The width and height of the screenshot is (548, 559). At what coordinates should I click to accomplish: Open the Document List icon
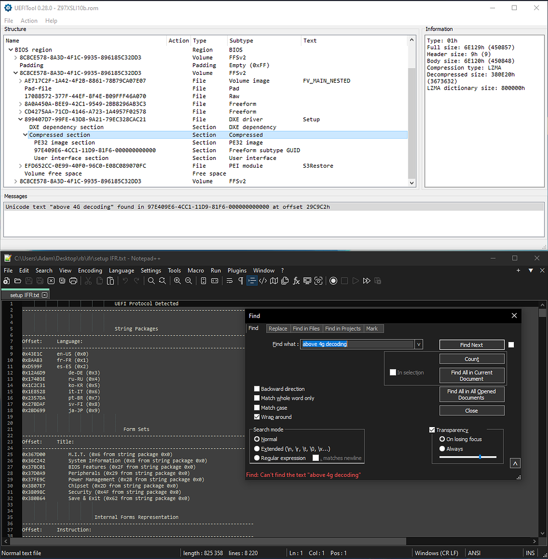point(285,281)
